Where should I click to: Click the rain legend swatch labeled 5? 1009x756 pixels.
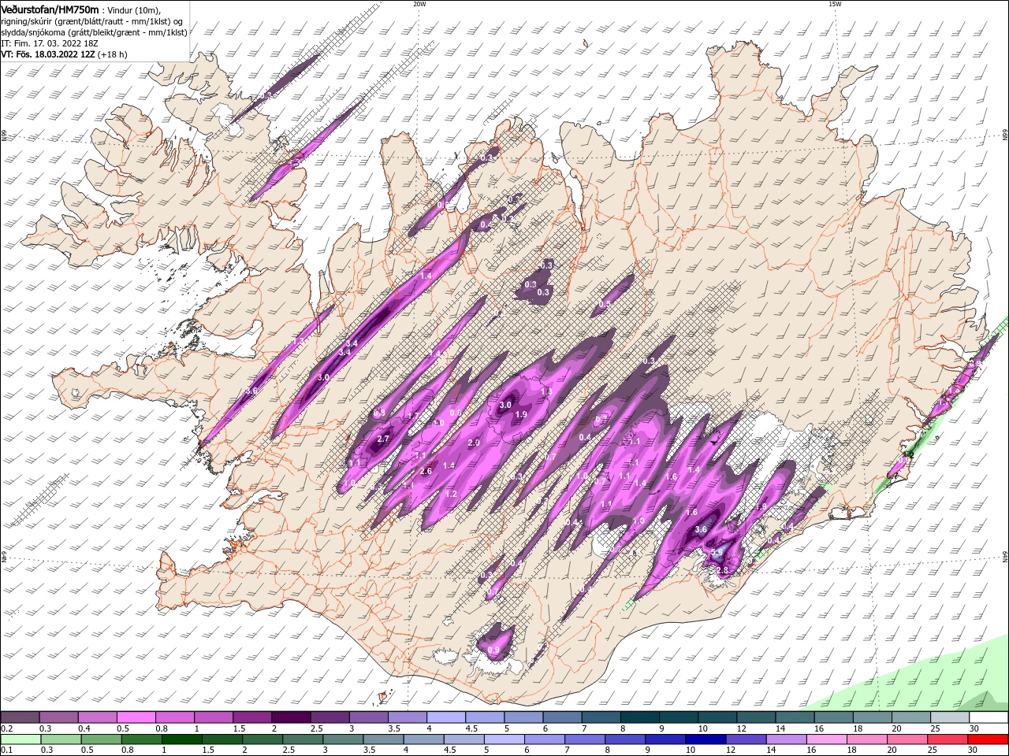[x=504, y=739]
